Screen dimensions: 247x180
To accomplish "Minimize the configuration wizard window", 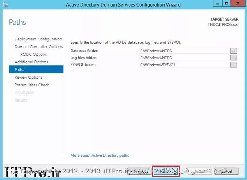I will [x=217, y=3].
